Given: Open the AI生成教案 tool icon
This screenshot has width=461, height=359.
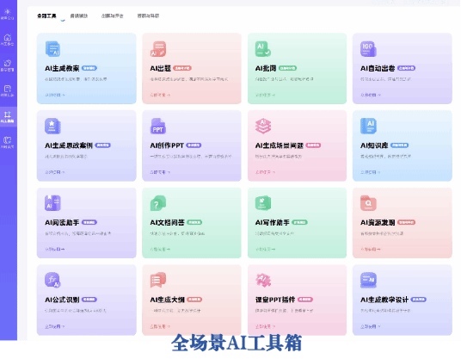Looking at the screenshot, I should pos(53,49).
